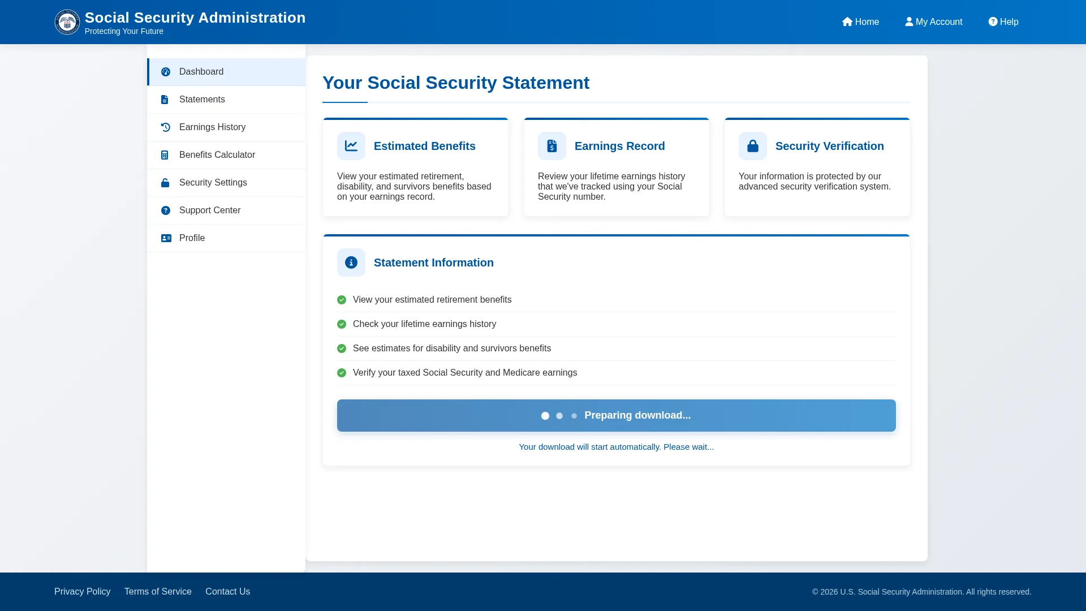Click the Earnings Record card heading
Screen dimensions: 1086x611
[620, 146]
